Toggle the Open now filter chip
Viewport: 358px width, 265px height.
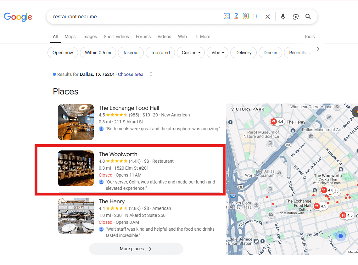(x=63, y=53)
